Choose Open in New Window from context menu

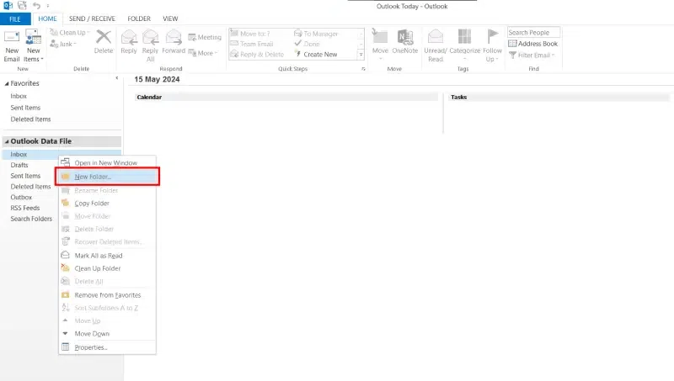tap(108, 163)
